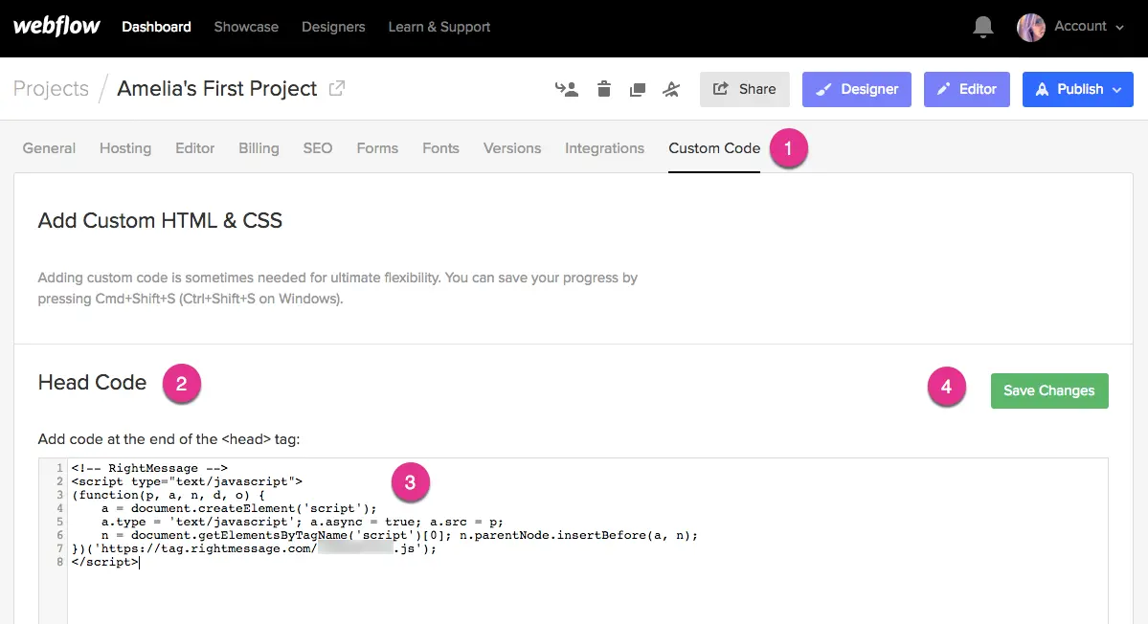Click the Share button
Viewport: 1148px width, 624px height.
coord(744,89)
